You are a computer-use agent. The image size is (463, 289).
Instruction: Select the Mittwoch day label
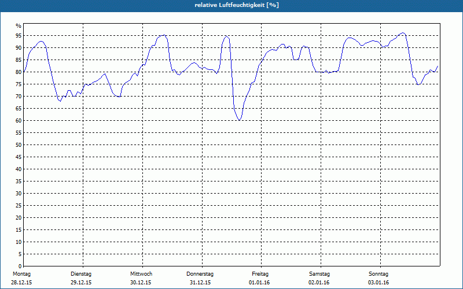click(x=141, y=274)
